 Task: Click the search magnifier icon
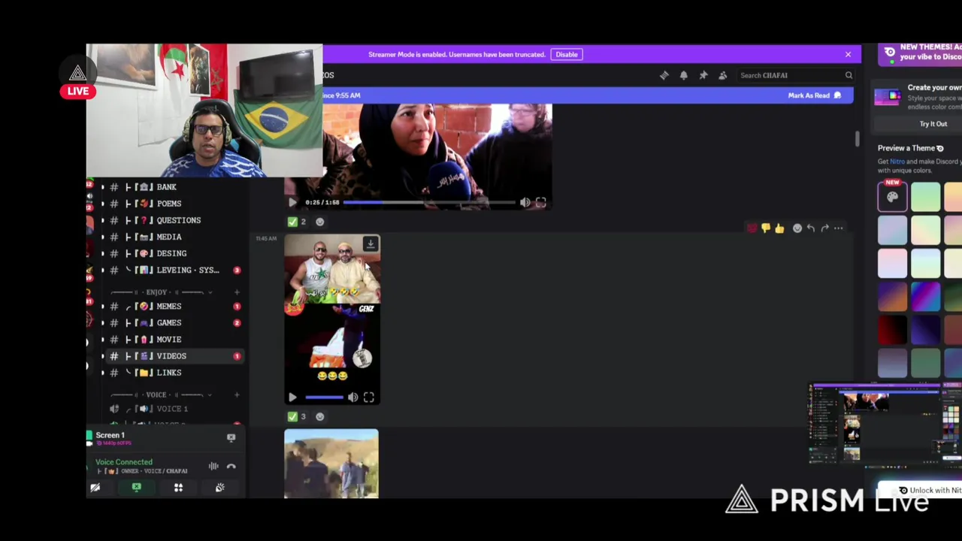click(849, 75)
